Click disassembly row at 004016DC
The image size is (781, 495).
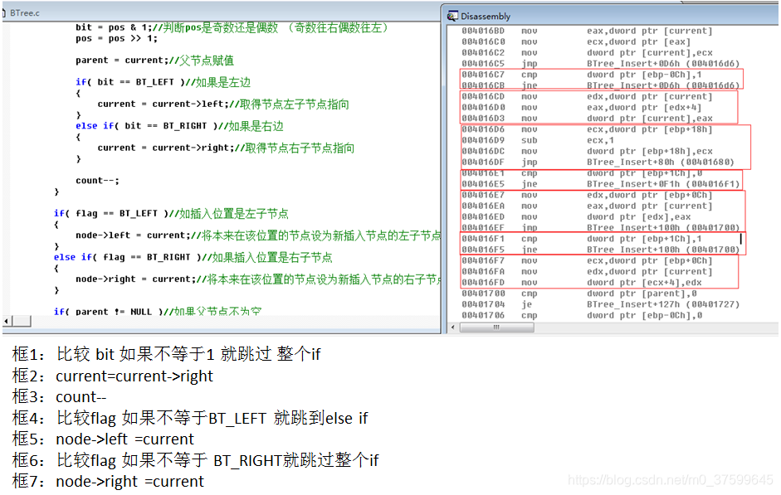pos(587,151)
